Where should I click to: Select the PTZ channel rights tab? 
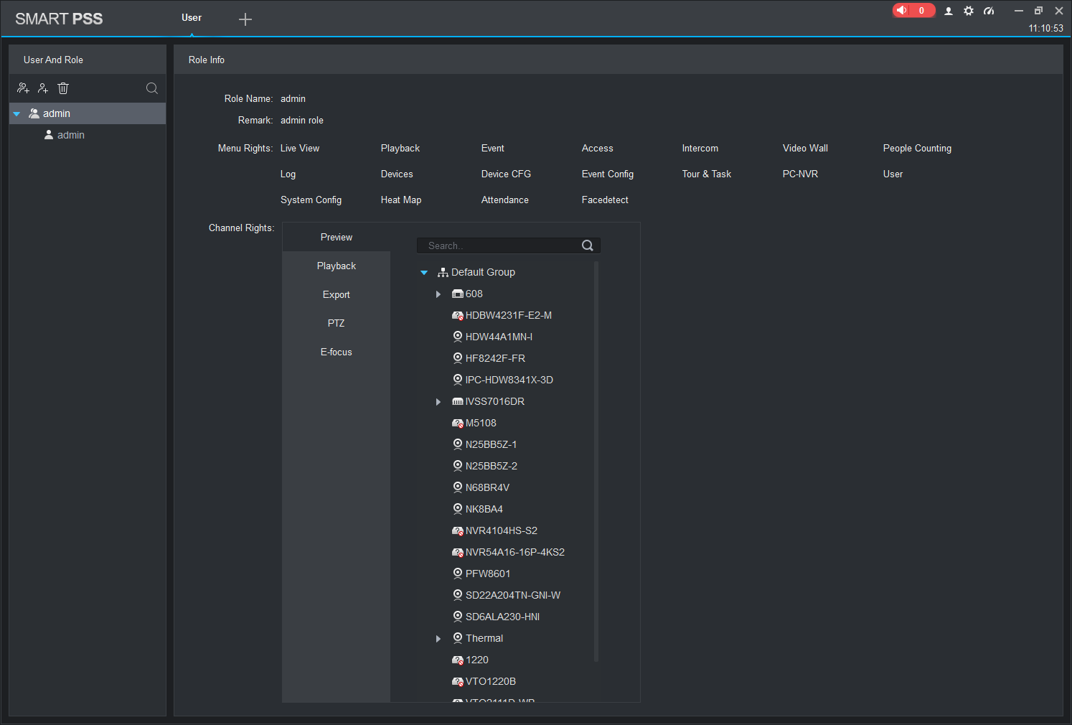[337, 323]
